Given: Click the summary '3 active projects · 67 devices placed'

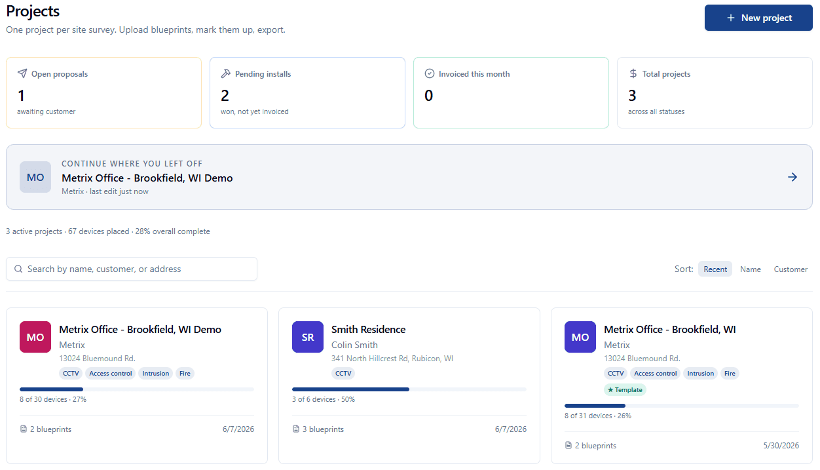Looking at the screenshot, I should click(x=67, y=231).
